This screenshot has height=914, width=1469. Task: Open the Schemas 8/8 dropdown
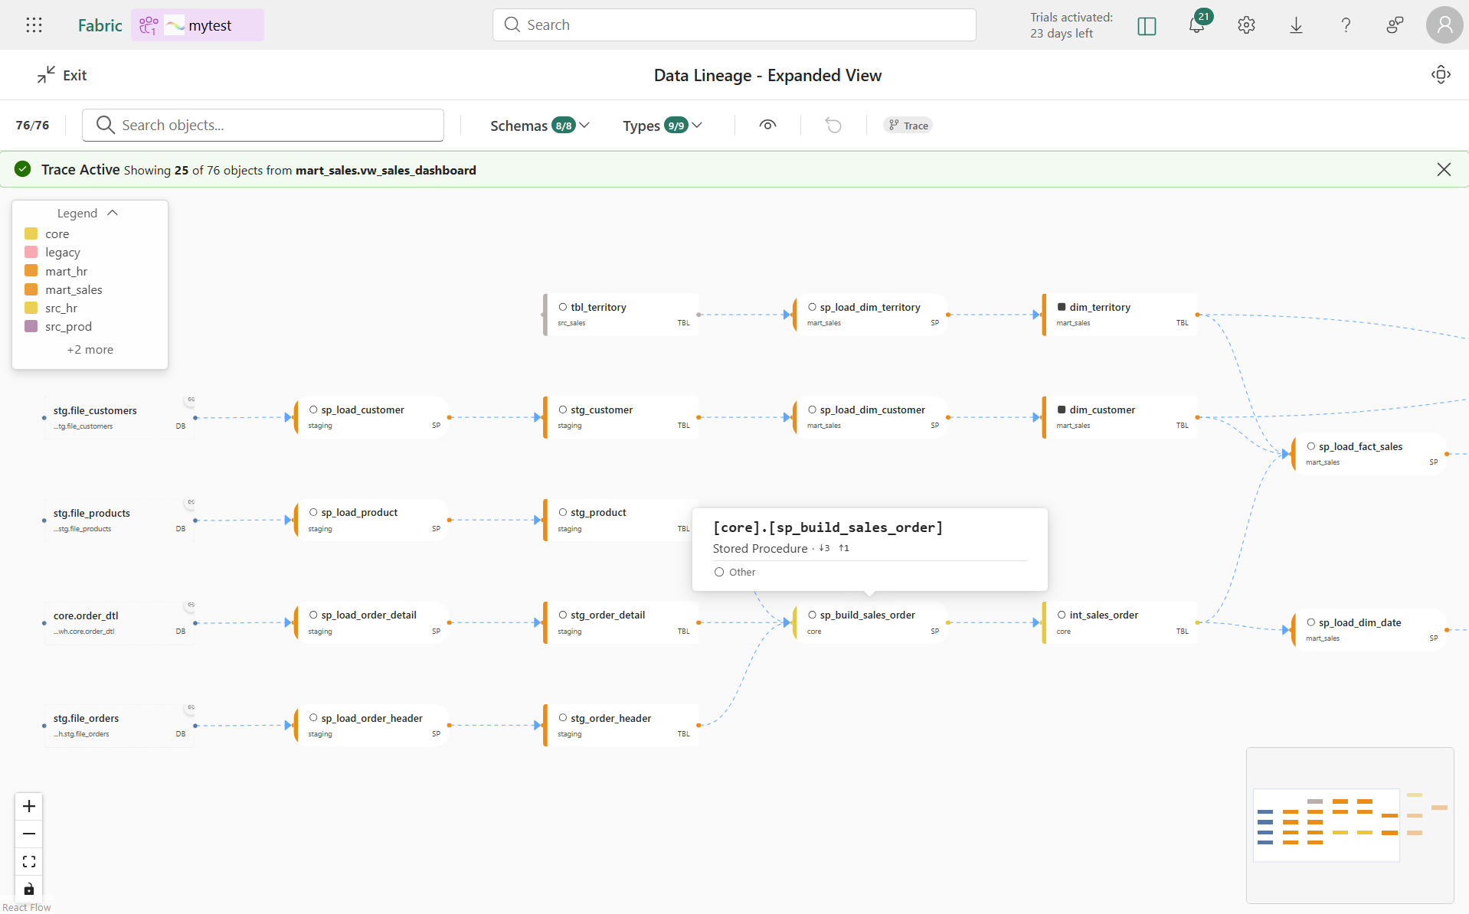pos(538,125)
